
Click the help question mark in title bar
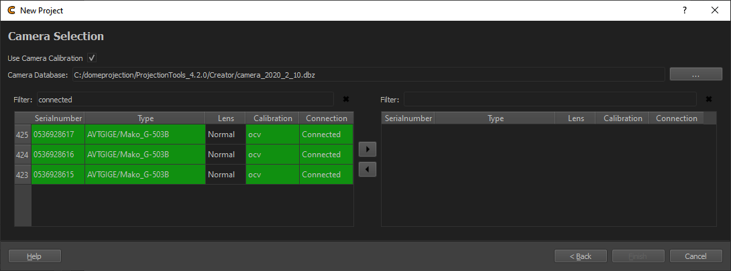[685, 11]
